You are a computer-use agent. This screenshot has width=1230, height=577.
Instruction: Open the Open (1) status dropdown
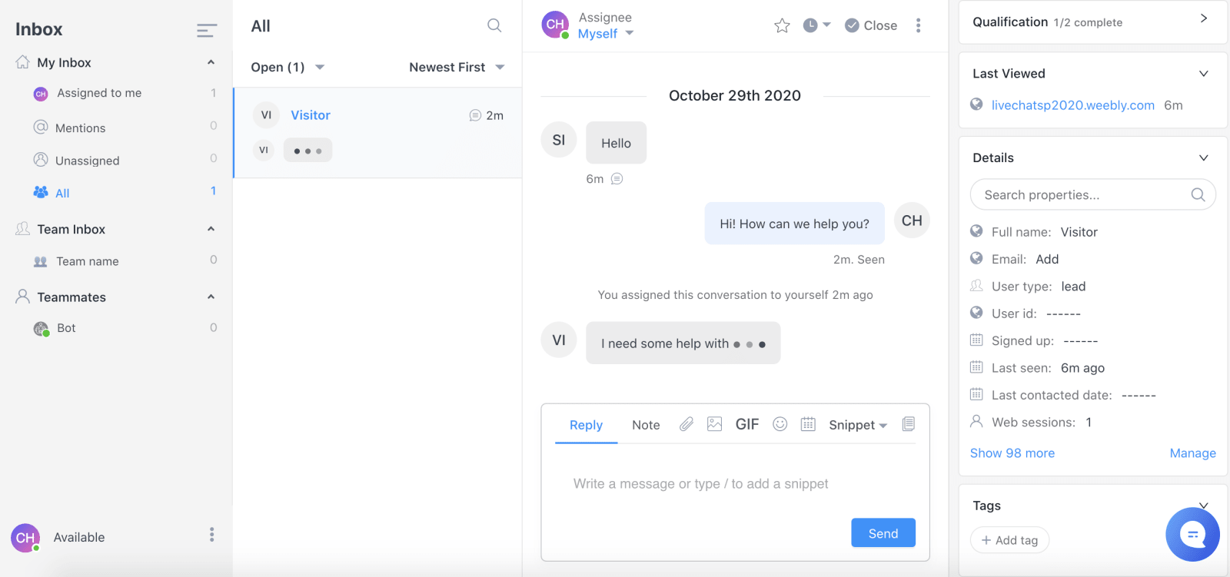288,67
